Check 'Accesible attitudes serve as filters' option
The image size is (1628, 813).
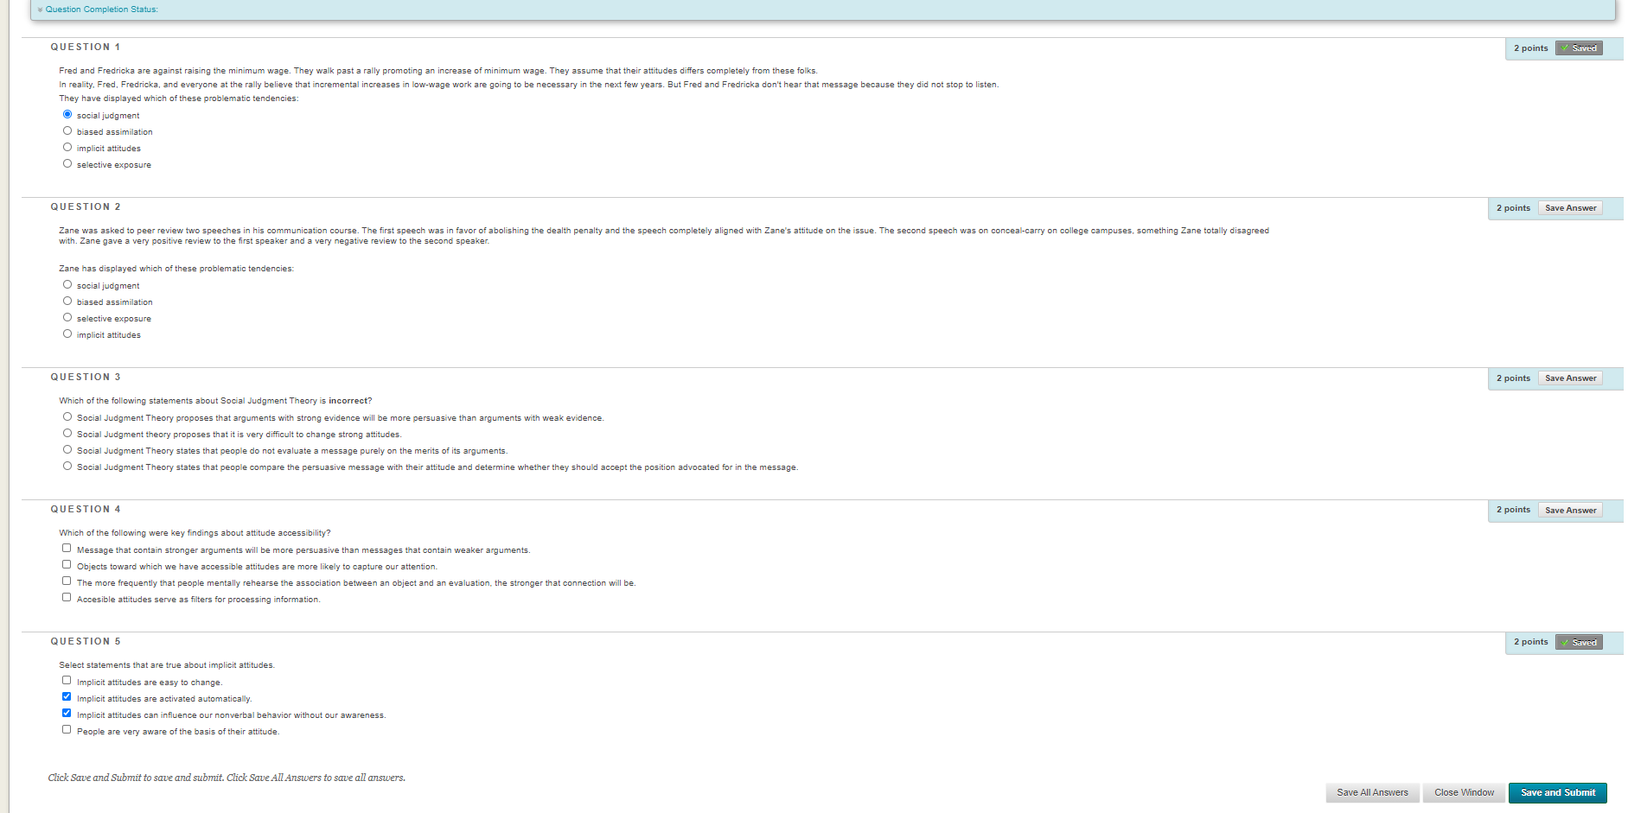67,598
